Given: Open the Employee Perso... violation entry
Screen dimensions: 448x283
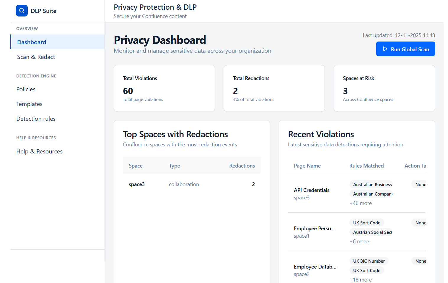Looking at the screenshot, I should click(315, 229).
